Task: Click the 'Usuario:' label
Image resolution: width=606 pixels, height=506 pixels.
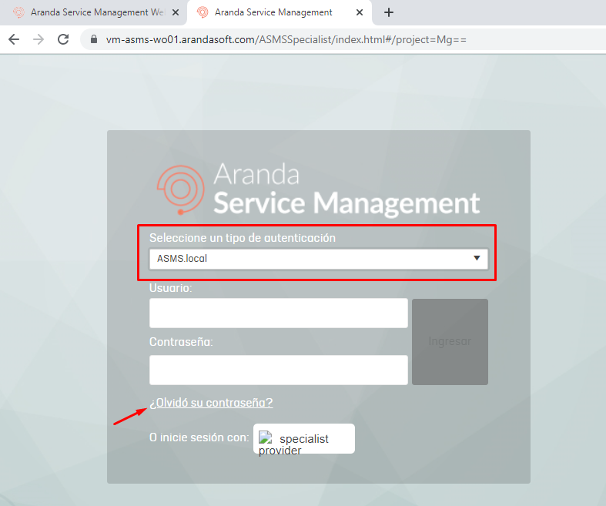Action: [x=170, y=288]
